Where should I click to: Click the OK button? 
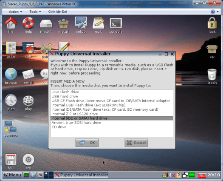point(87,143)
